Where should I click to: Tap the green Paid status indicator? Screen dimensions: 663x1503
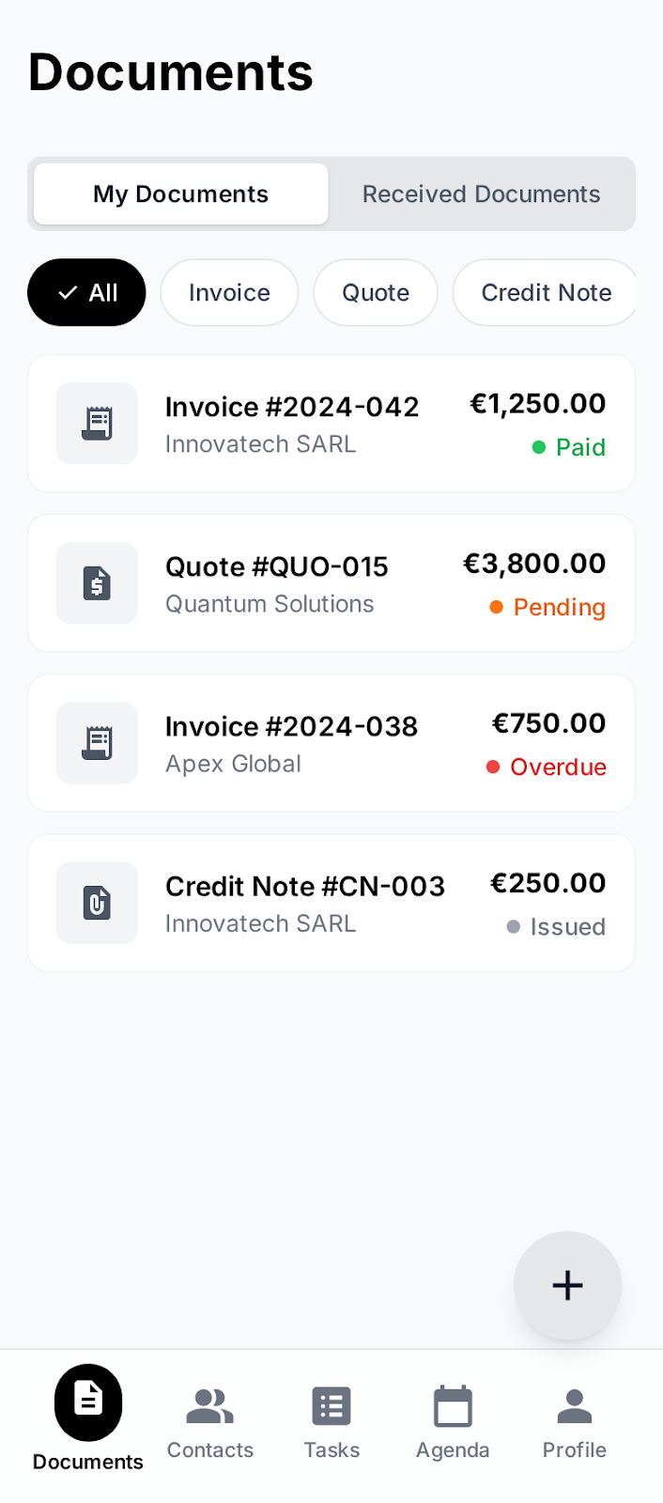click(568, 447)
